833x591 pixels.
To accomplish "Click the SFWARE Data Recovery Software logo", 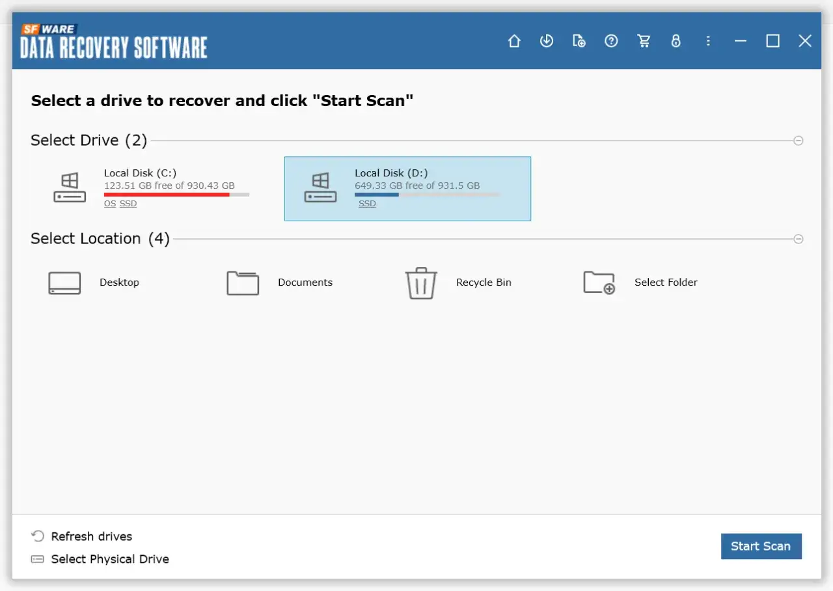I will coord(114,41).
